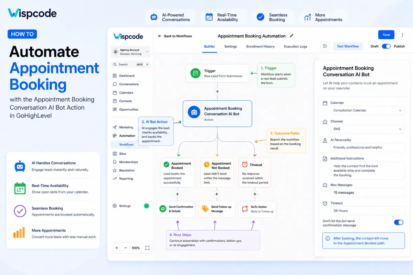Screen dimensions: 413x275
Task: Select the Appointment Booked branch card
Action: tap(178, 173)
